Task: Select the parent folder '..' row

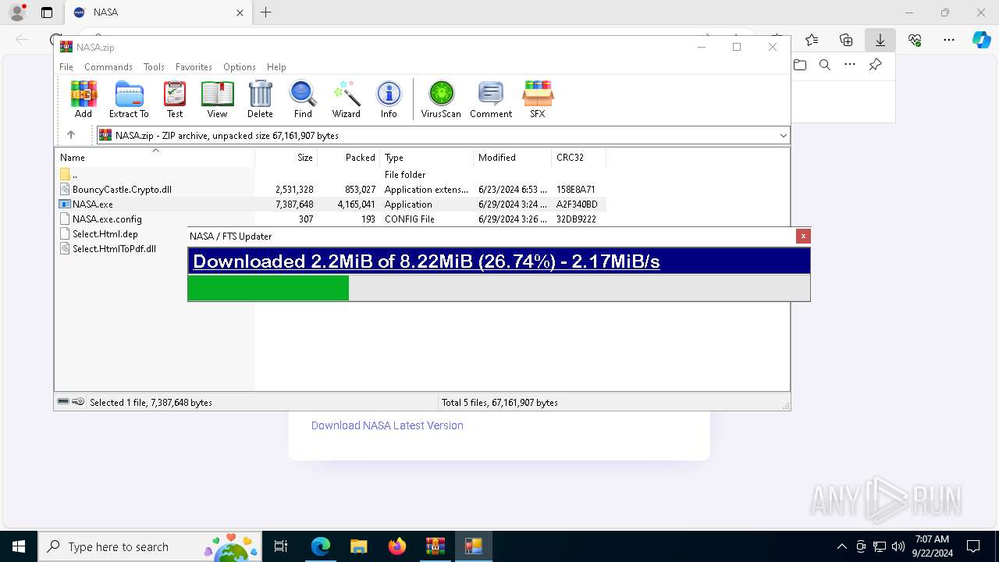Action: click(x=332, y=175)
